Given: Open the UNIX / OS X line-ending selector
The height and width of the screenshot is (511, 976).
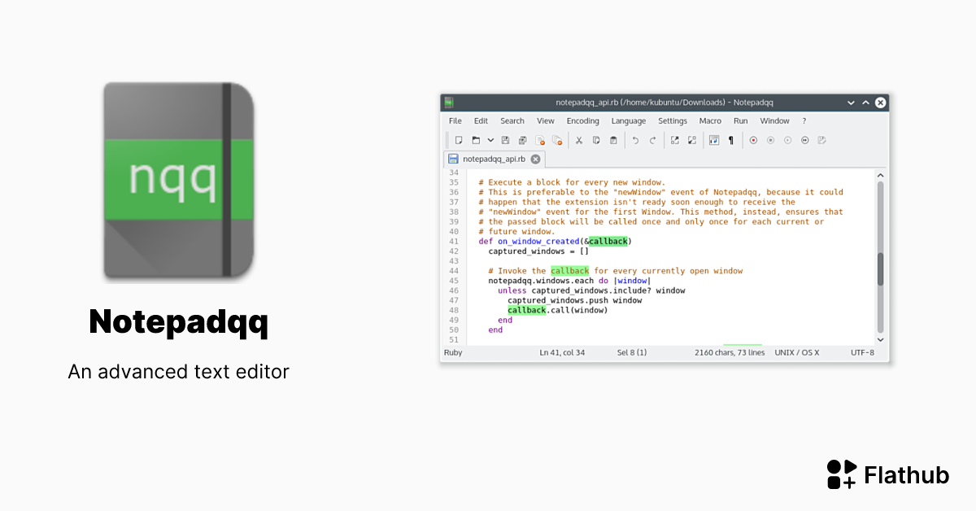Looking at the screenshot, I should 796,352.
